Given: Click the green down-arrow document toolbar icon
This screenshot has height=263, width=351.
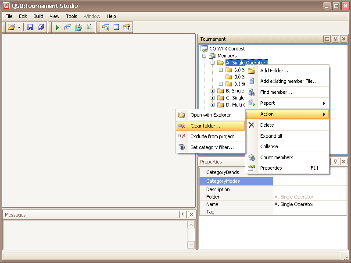Looking at the screenshot, I should pos(89,27).
